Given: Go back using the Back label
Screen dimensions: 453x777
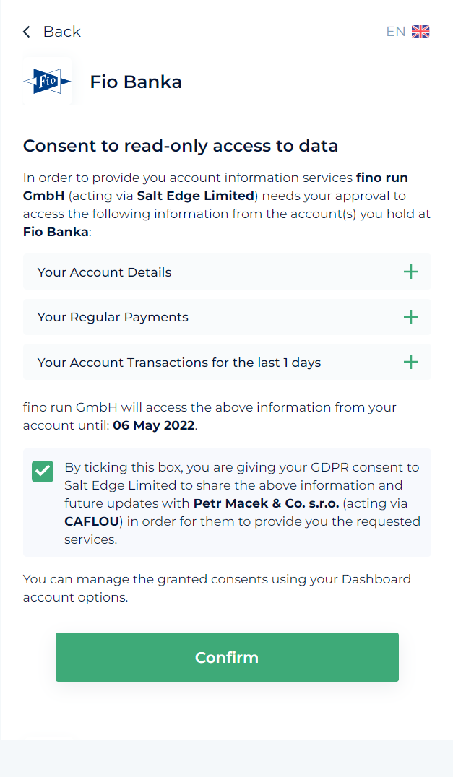Looking at the screenshot, I should coord(62,32).
